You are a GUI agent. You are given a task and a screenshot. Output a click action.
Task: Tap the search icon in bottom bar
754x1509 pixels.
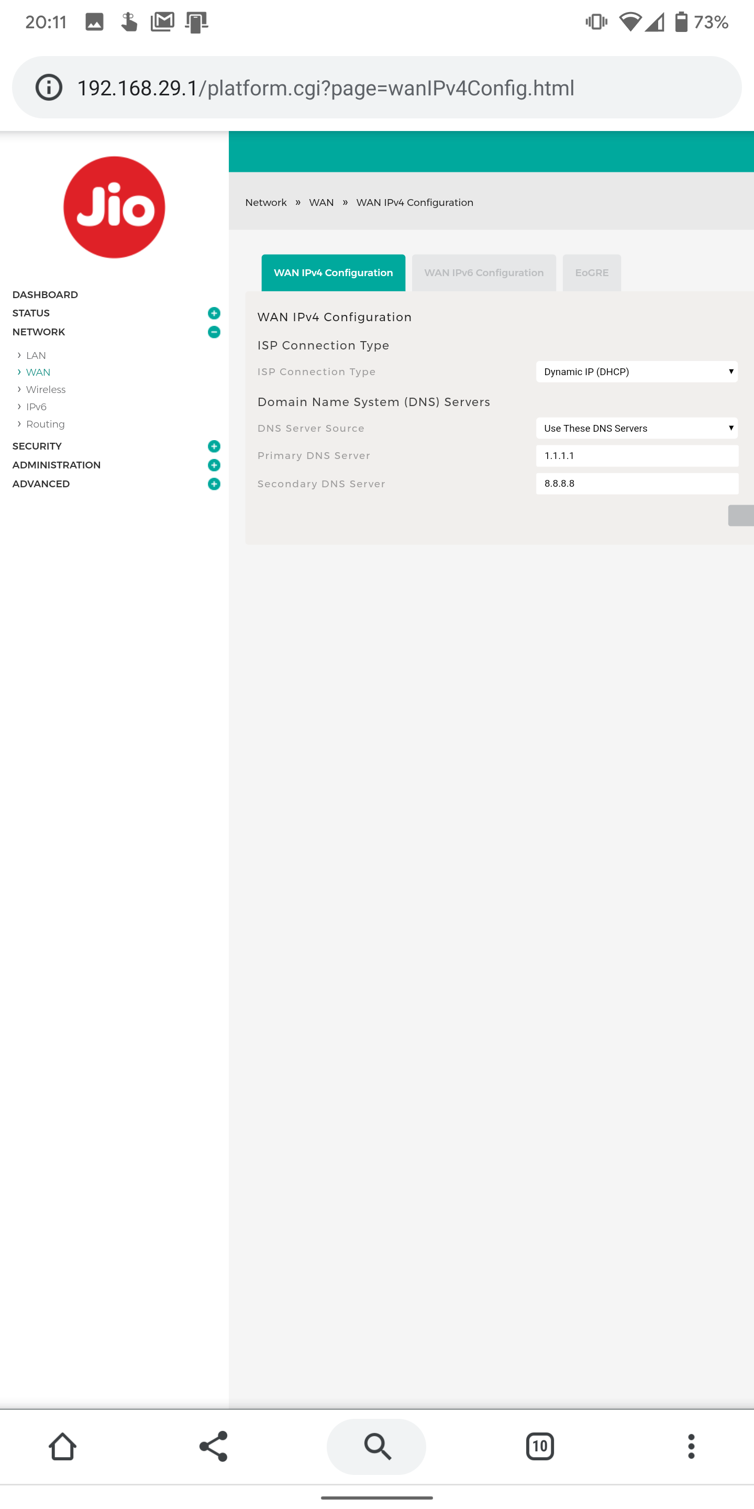point(376,1446)
